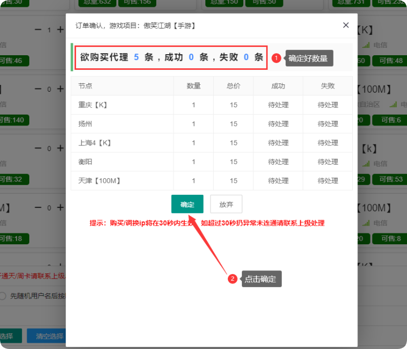Click the red number 2 marker

[x=232, y=279]
